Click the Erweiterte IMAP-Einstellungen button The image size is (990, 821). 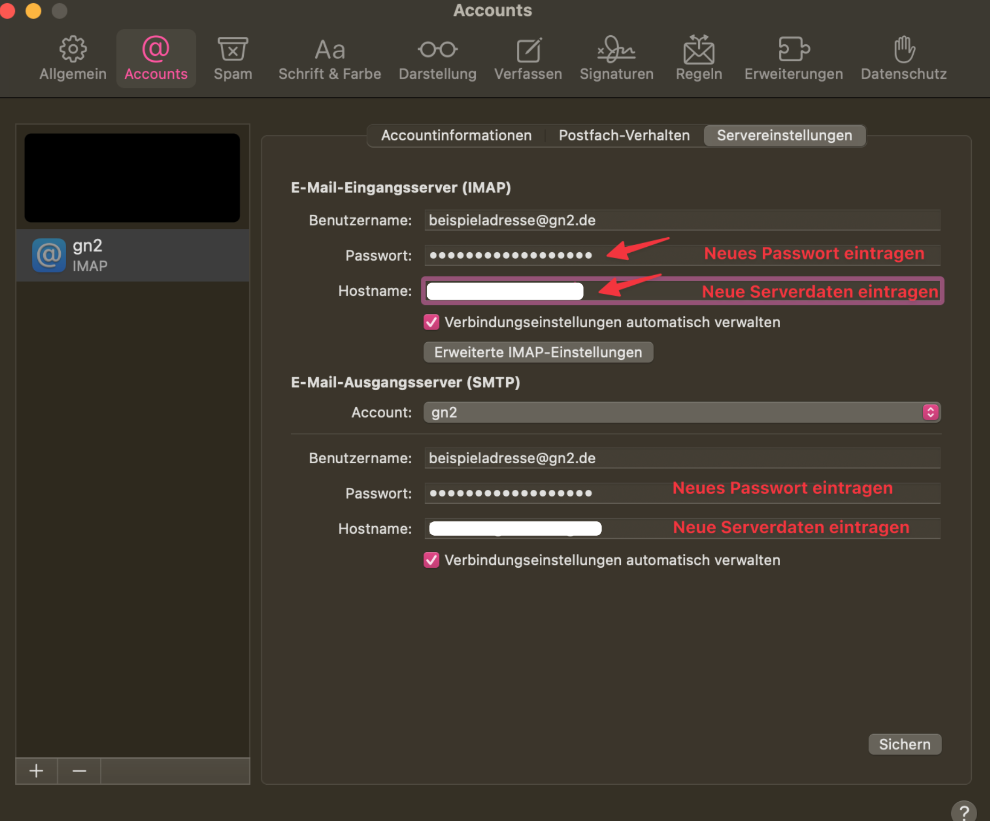538,352
